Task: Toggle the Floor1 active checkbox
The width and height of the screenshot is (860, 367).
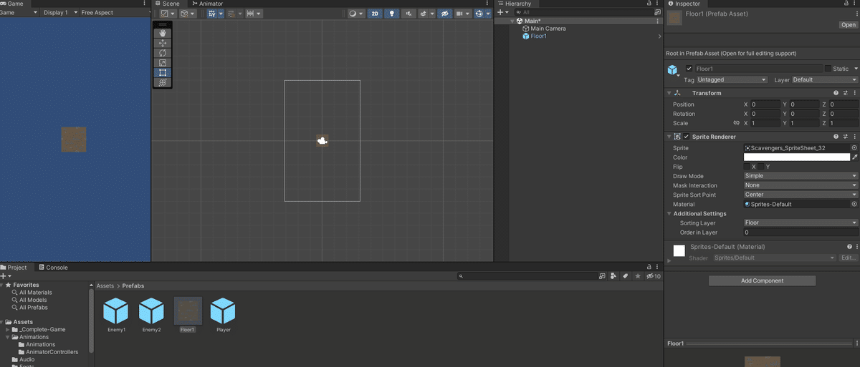Action: (x=689, y=69)
